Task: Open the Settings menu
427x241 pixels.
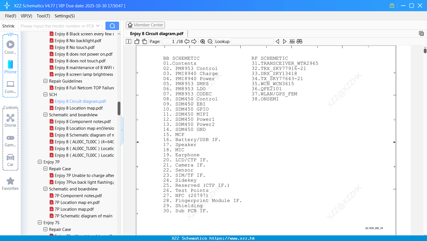Action: (65, 16)
